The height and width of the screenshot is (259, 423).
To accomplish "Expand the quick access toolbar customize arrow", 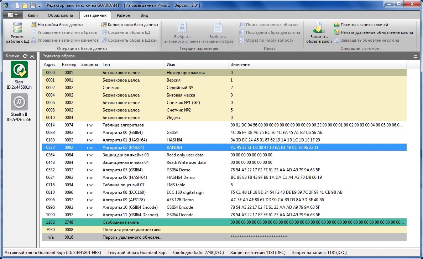I will (x=40, y=6).
